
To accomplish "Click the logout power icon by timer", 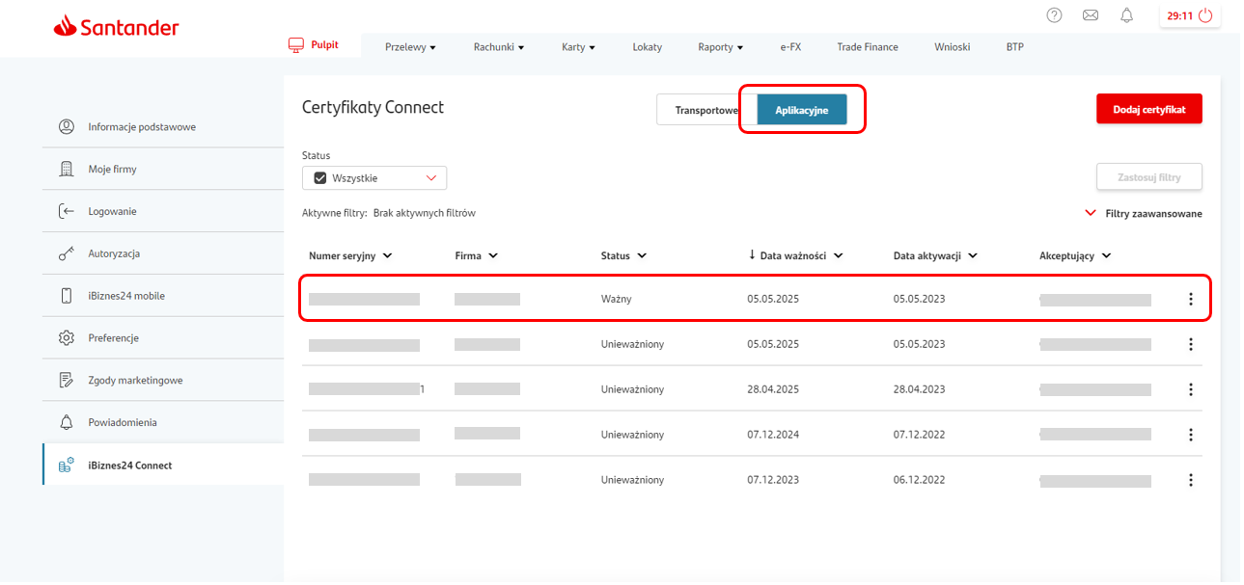I will 1205,15.
